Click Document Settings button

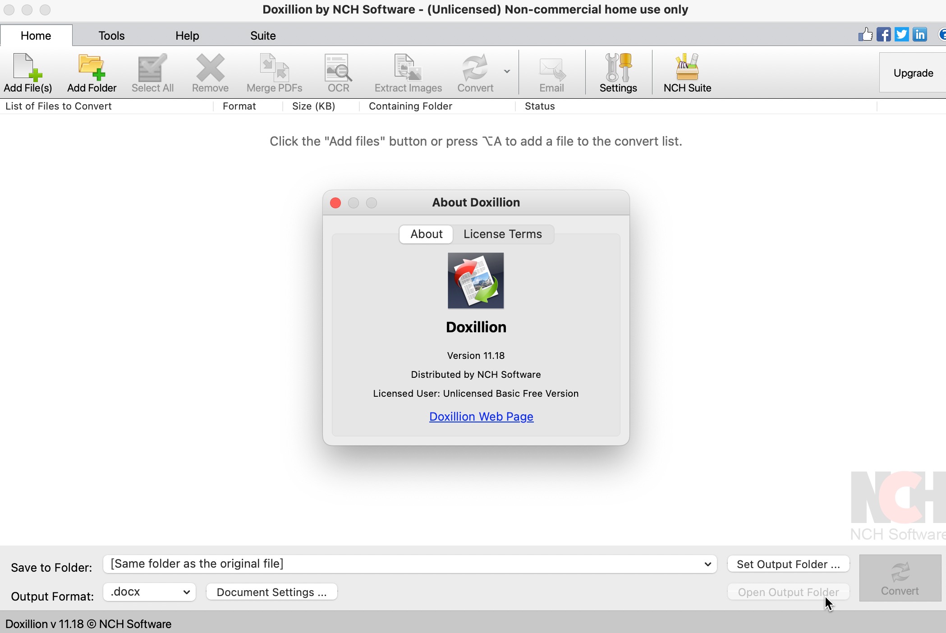[271, 592]
